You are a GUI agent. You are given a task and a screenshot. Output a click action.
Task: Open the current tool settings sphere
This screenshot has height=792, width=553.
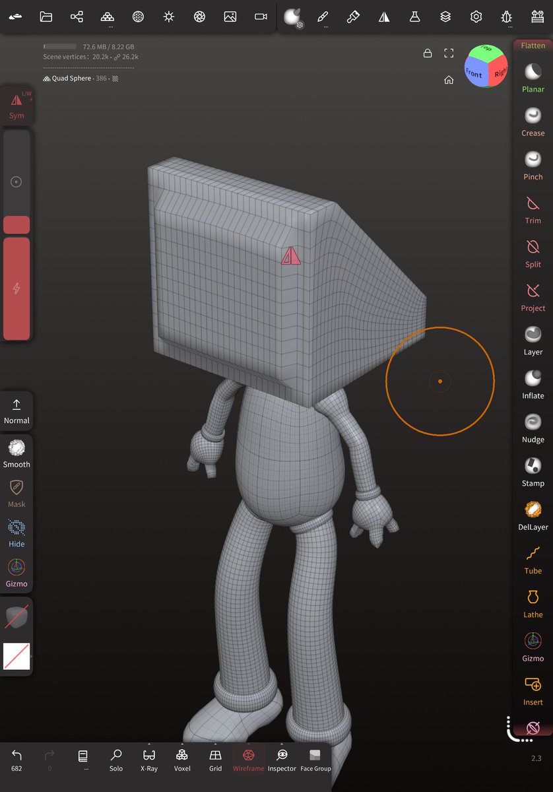pos(292,16)
